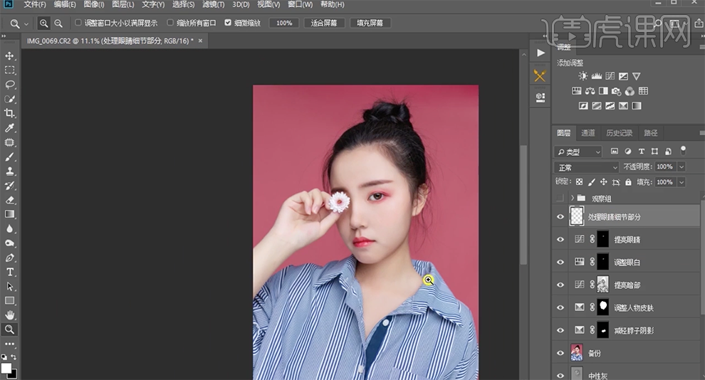Select the Hand tool
Image resolution: width=705 pixels, height=380 pixels.
[x=10, y=315]
